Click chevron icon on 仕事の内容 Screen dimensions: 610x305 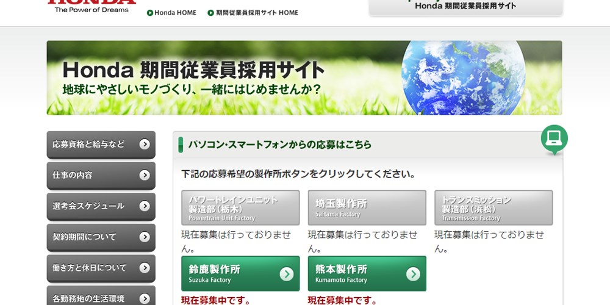(145, 176)
